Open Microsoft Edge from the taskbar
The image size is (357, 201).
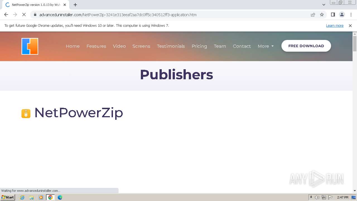[60, 197]
